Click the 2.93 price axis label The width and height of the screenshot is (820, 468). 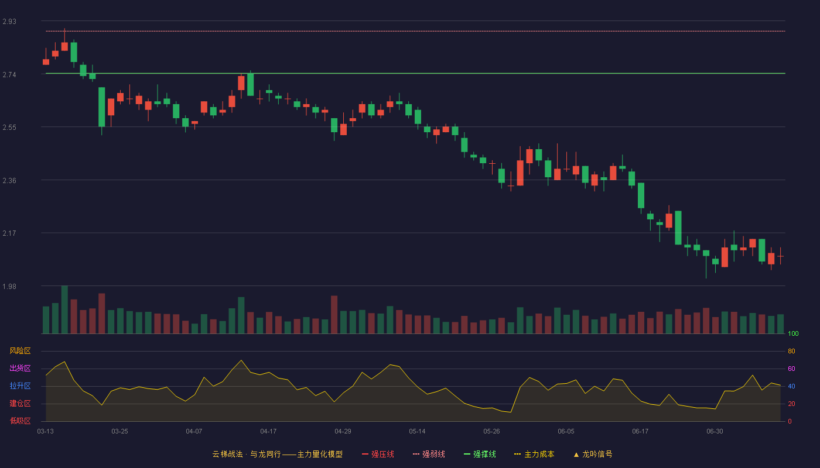point(9,22)
